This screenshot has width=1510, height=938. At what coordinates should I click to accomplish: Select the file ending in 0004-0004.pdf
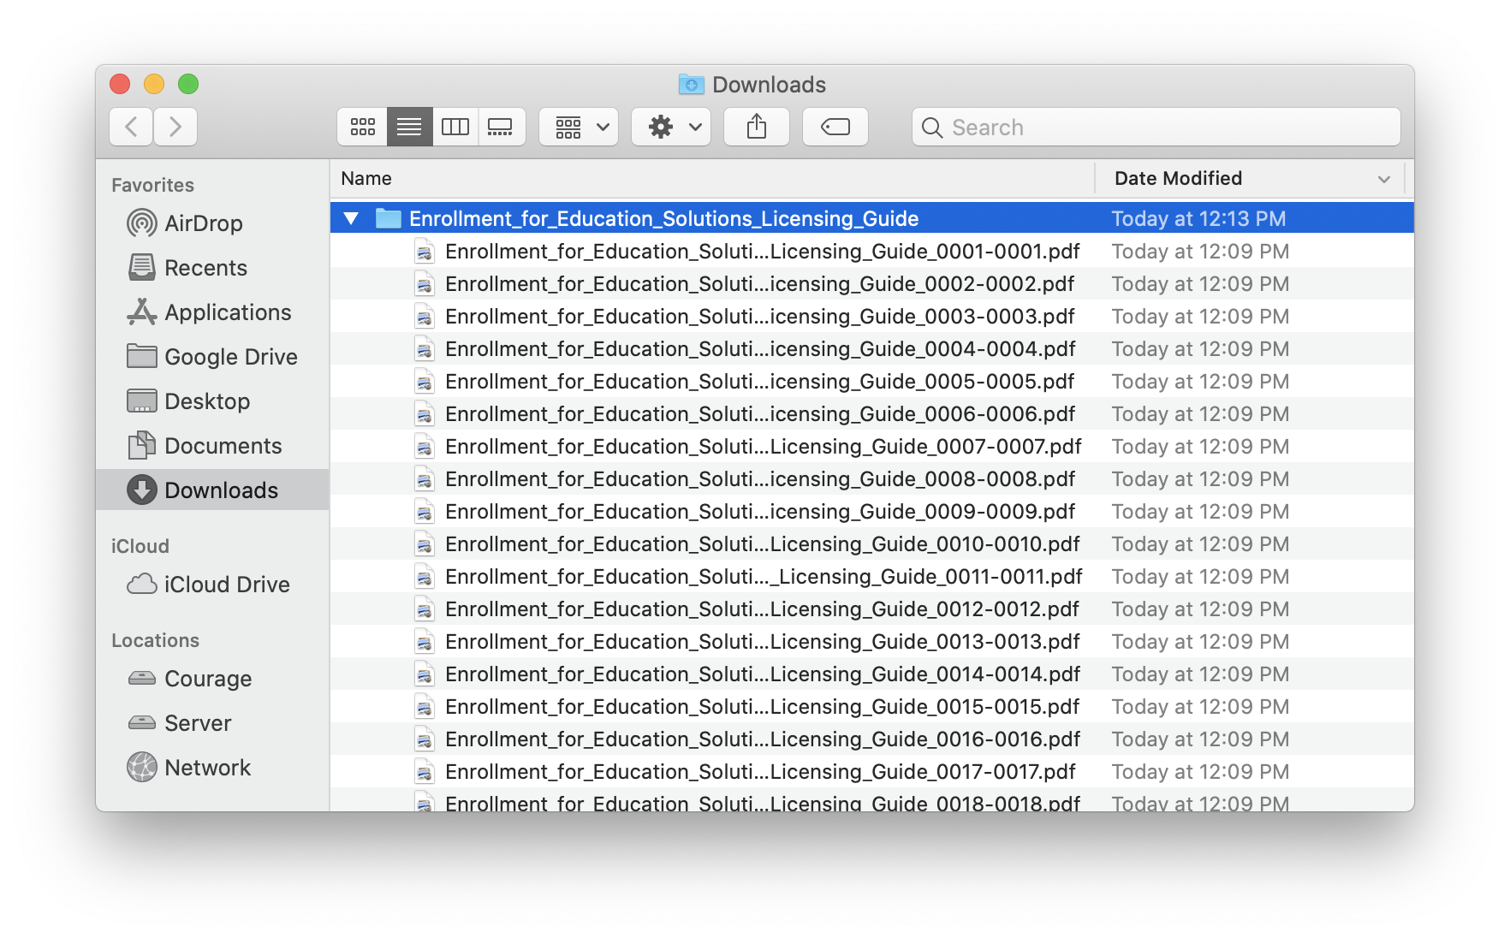pos(871,349)
